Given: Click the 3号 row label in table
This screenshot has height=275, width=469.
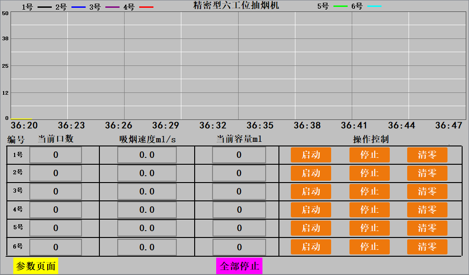Looking at the screenshot, I should pyautogui.click(x=18, y=190).
